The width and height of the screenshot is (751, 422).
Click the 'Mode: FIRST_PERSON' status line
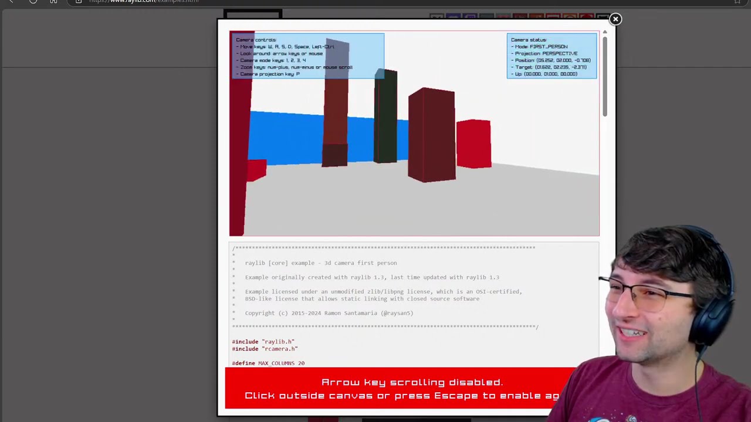(539, 47)
